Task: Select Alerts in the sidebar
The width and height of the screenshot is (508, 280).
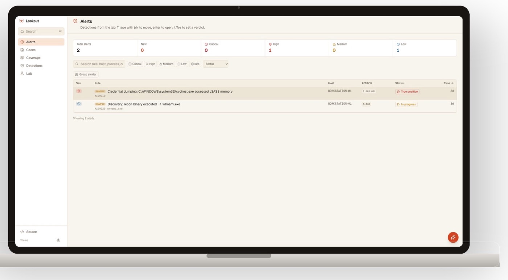Action: (41, 42)
